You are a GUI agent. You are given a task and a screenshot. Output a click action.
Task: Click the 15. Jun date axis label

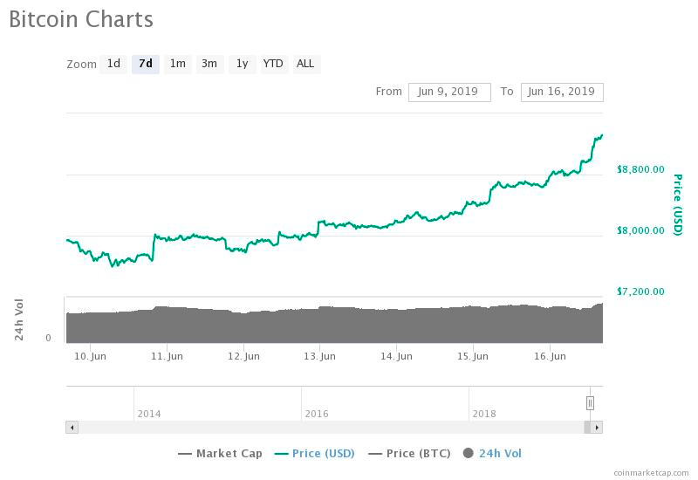tap(473, 356)
